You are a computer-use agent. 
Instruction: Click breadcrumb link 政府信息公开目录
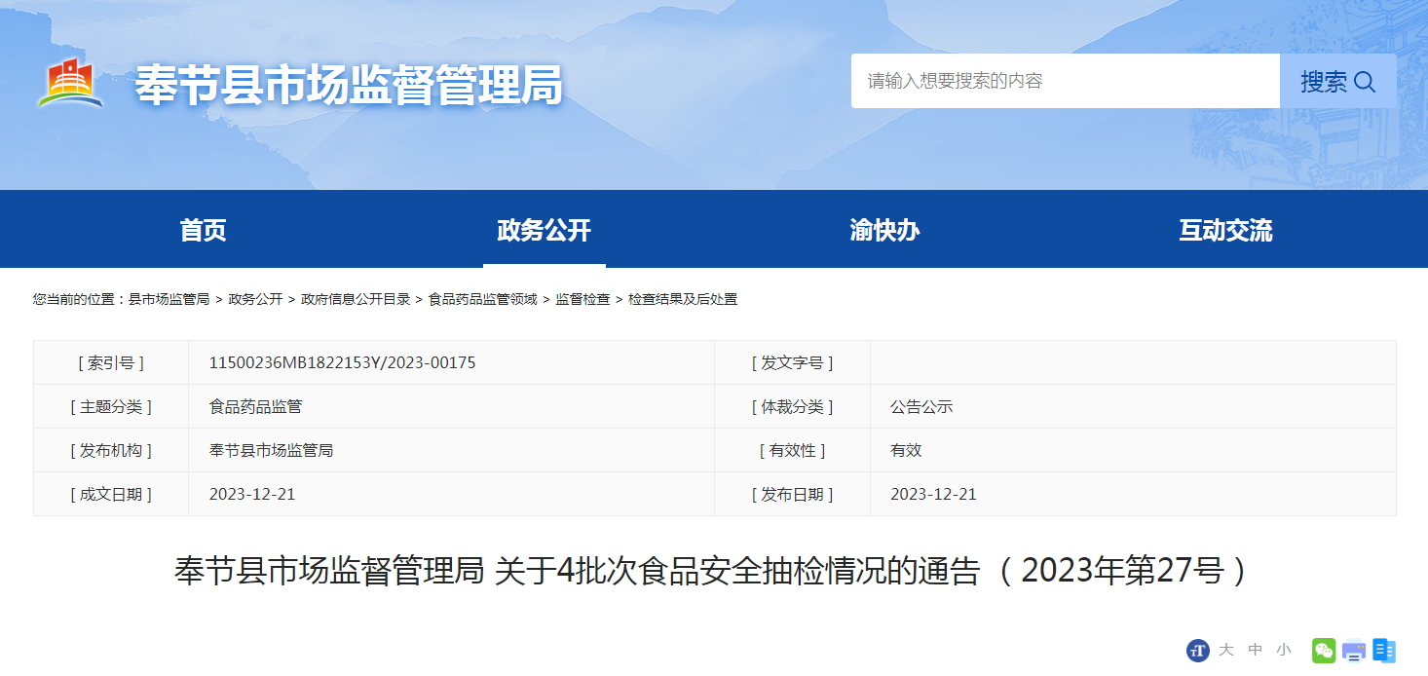pos(356,300)
